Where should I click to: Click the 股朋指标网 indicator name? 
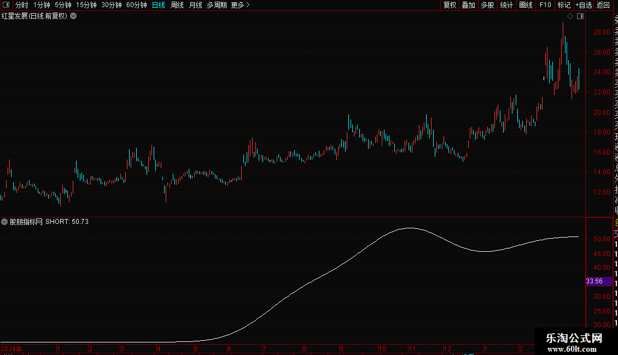click(x=26, y=222)
